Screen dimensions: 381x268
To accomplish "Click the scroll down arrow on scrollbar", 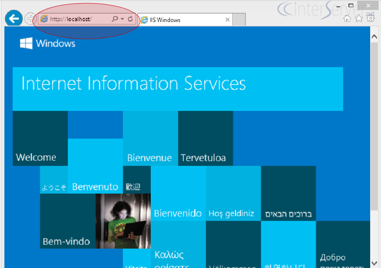I will point(374,263).
